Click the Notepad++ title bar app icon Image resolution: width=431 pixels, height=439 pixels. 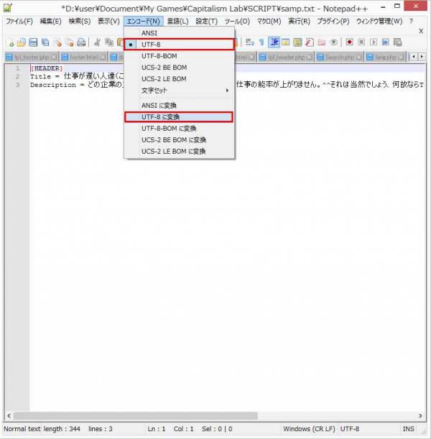8,8
